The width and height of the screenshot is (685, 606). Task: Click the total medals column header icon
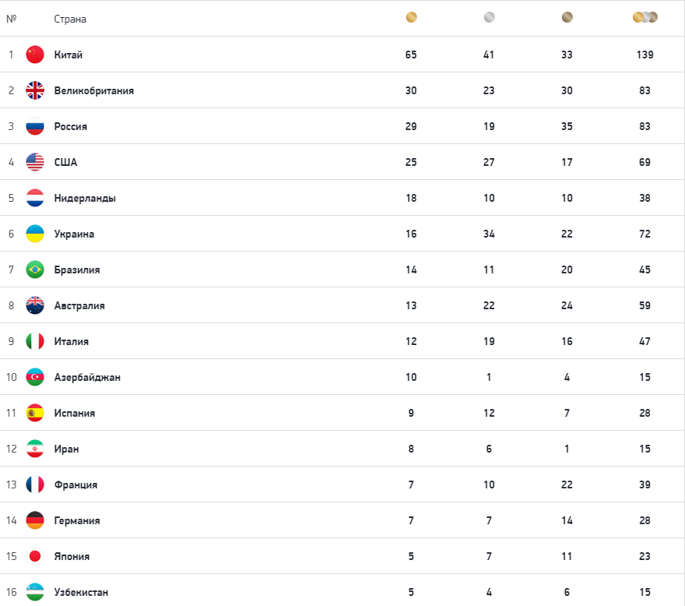pyautogui.click(x=644, y=18)
